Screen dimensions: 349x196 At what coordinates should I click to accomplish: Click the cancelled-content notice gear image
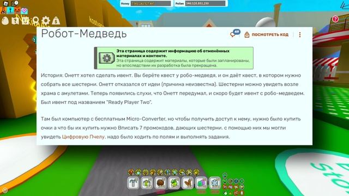pos(106,58)
